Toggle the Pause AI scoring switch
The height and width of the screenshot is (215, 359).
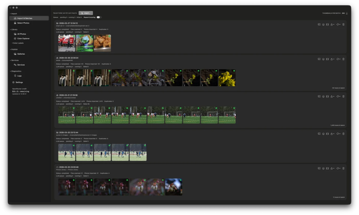click(99, 17)
